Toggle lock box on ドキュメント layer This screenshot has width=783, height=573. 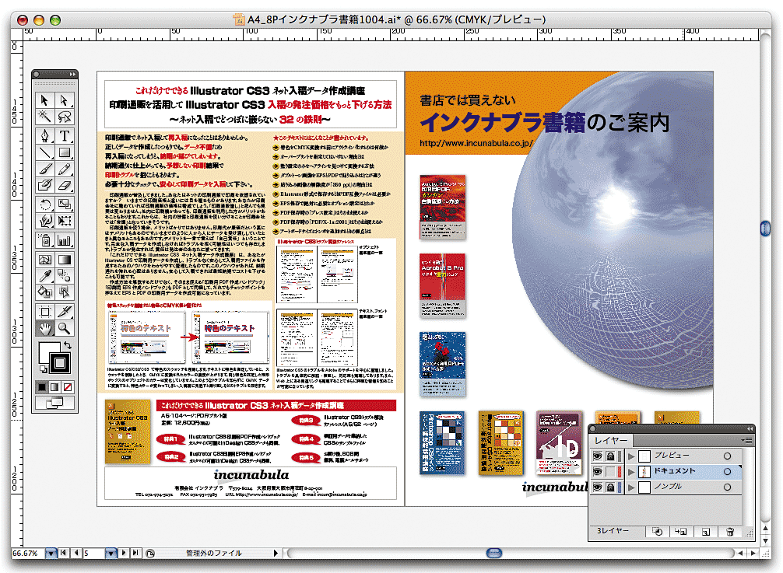609,471
